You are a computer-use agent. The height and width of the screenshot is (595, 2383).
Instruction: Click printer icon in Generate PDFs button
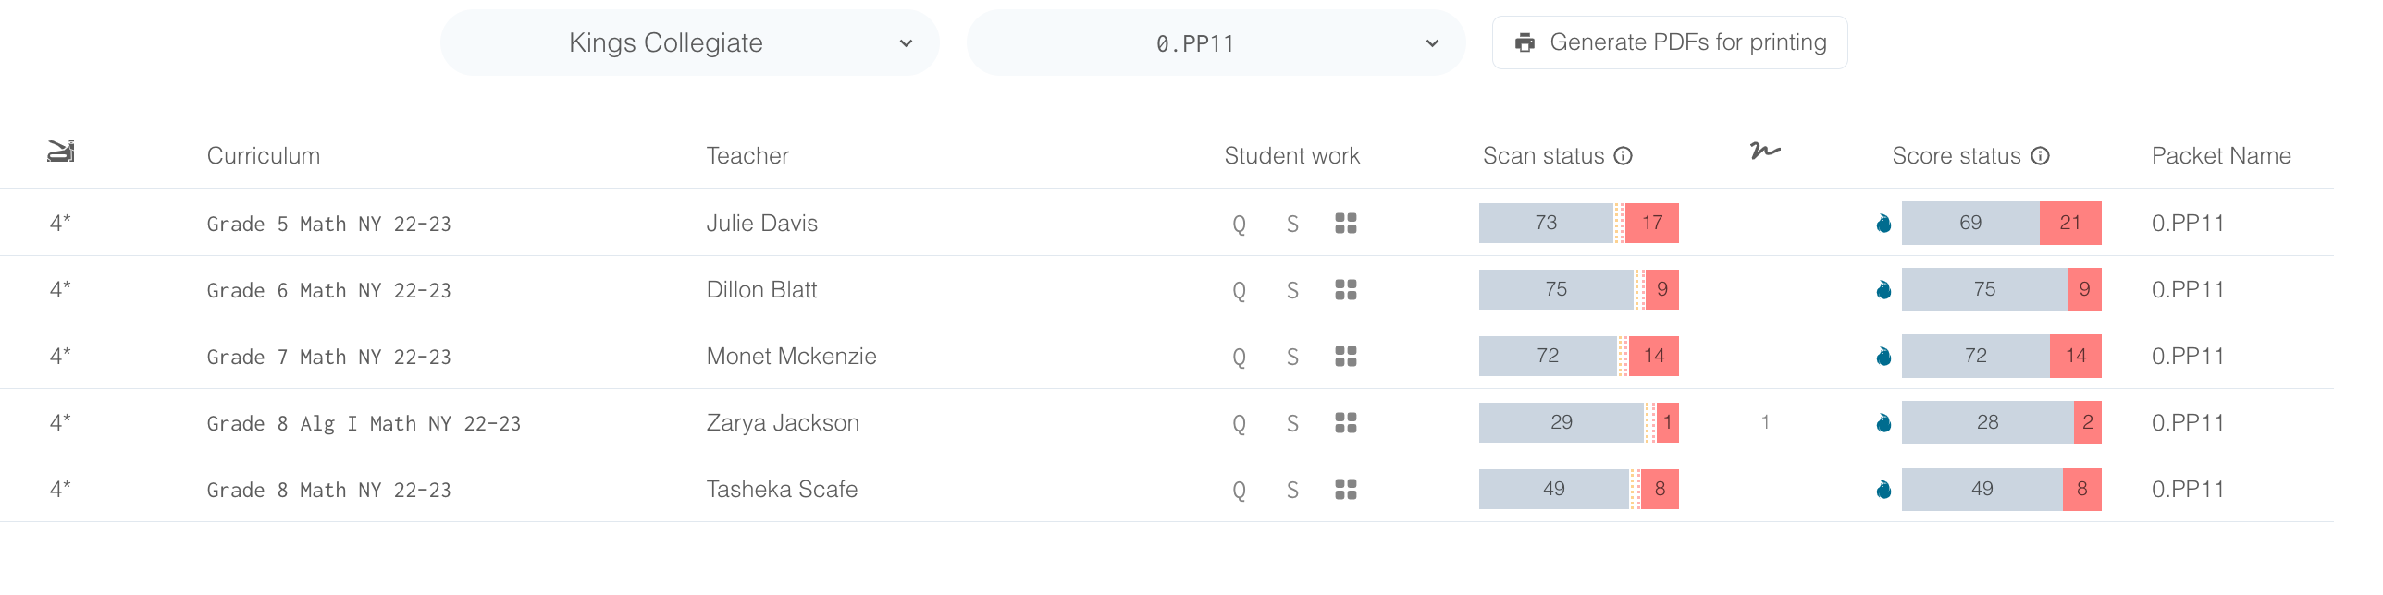(1525, 42)
